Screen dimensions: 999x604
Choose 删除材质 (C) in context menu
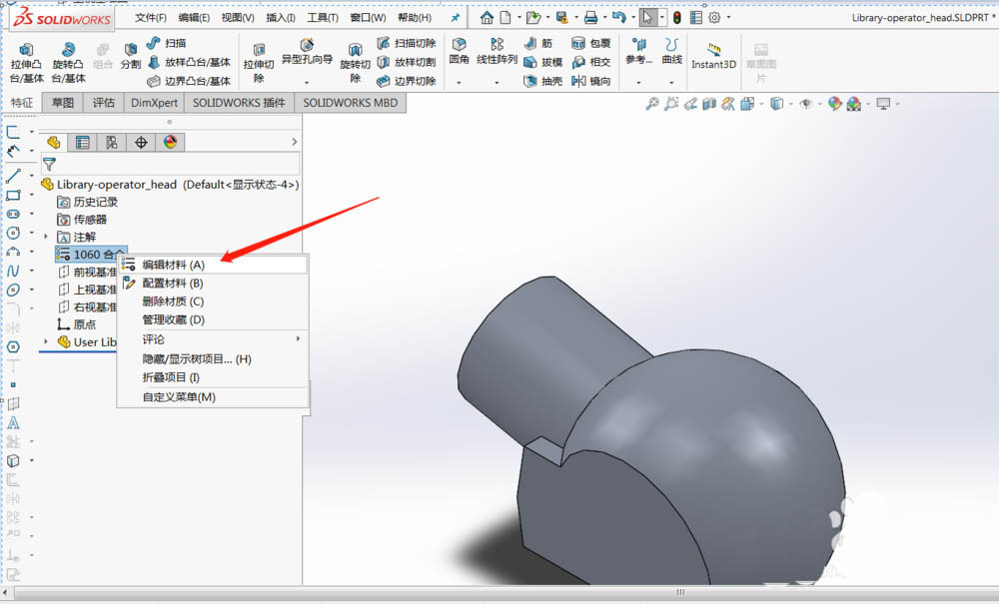[214, 302]
